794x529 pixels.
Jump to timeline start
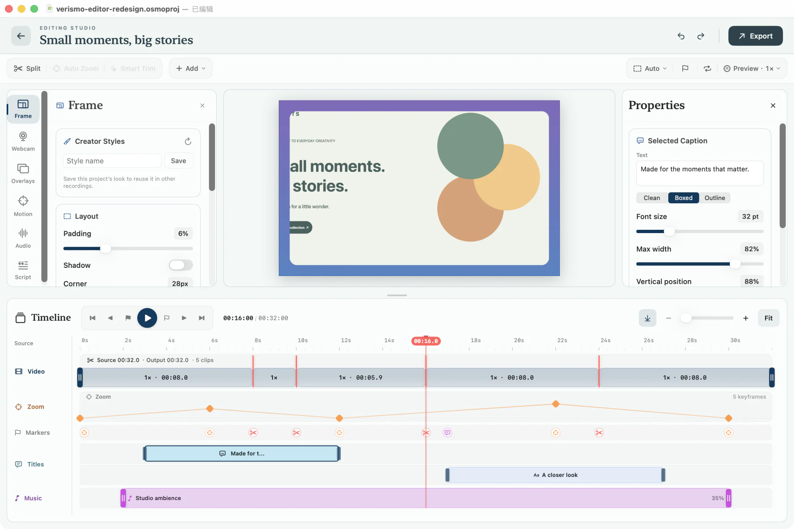93,318
